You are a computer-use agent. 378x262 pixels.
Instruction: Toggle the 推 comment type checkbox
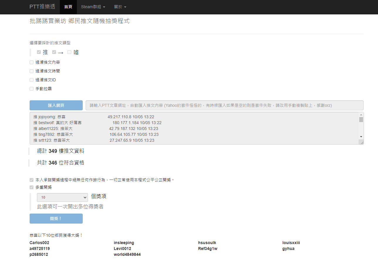click(x=39, y=52)
